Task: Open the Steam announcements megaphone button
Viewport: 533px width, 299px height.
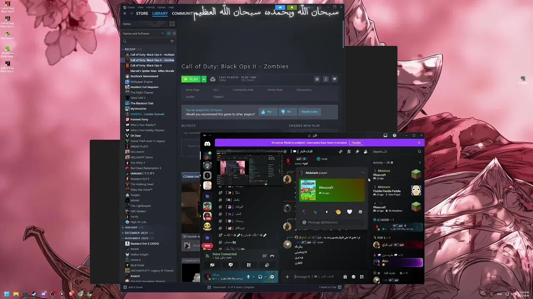Action: 280,7
